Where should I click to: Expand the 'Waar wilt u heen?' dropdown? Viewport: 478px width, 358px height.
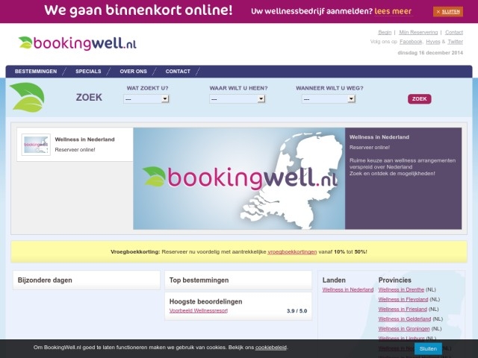click(x=237, y=98)
